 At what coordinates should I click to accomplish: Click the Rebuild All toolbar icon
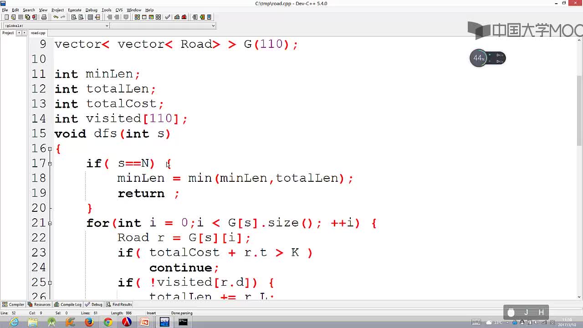[158, 17]
